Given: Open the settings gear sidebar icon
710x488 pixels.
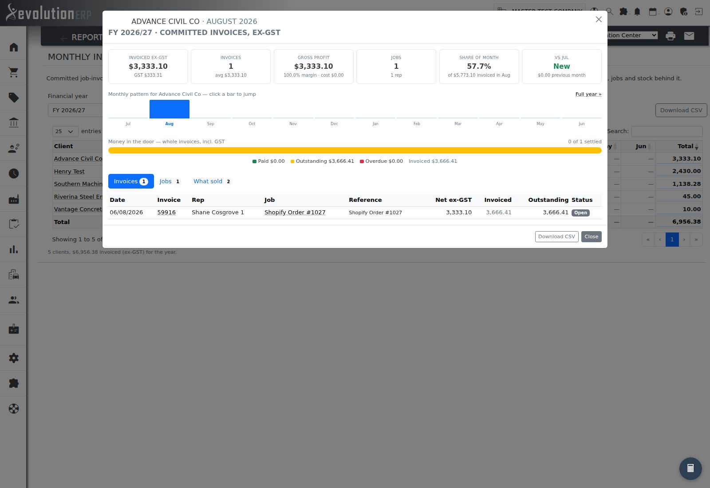Looking at the screenshot, I should (14, 358).
